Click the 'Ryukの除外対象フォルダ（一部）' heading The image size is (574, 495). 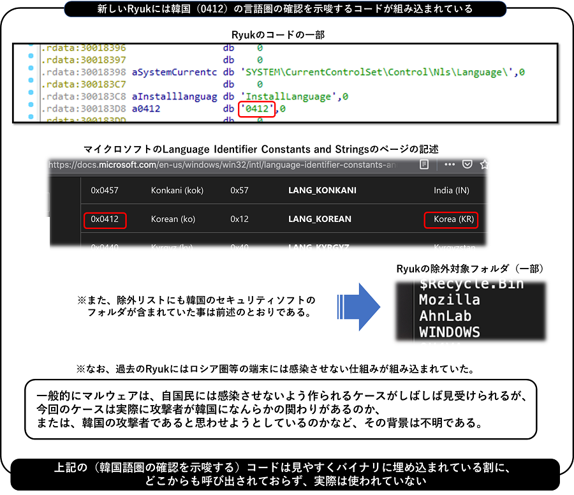pyautogui.click(x=470, y=269)
